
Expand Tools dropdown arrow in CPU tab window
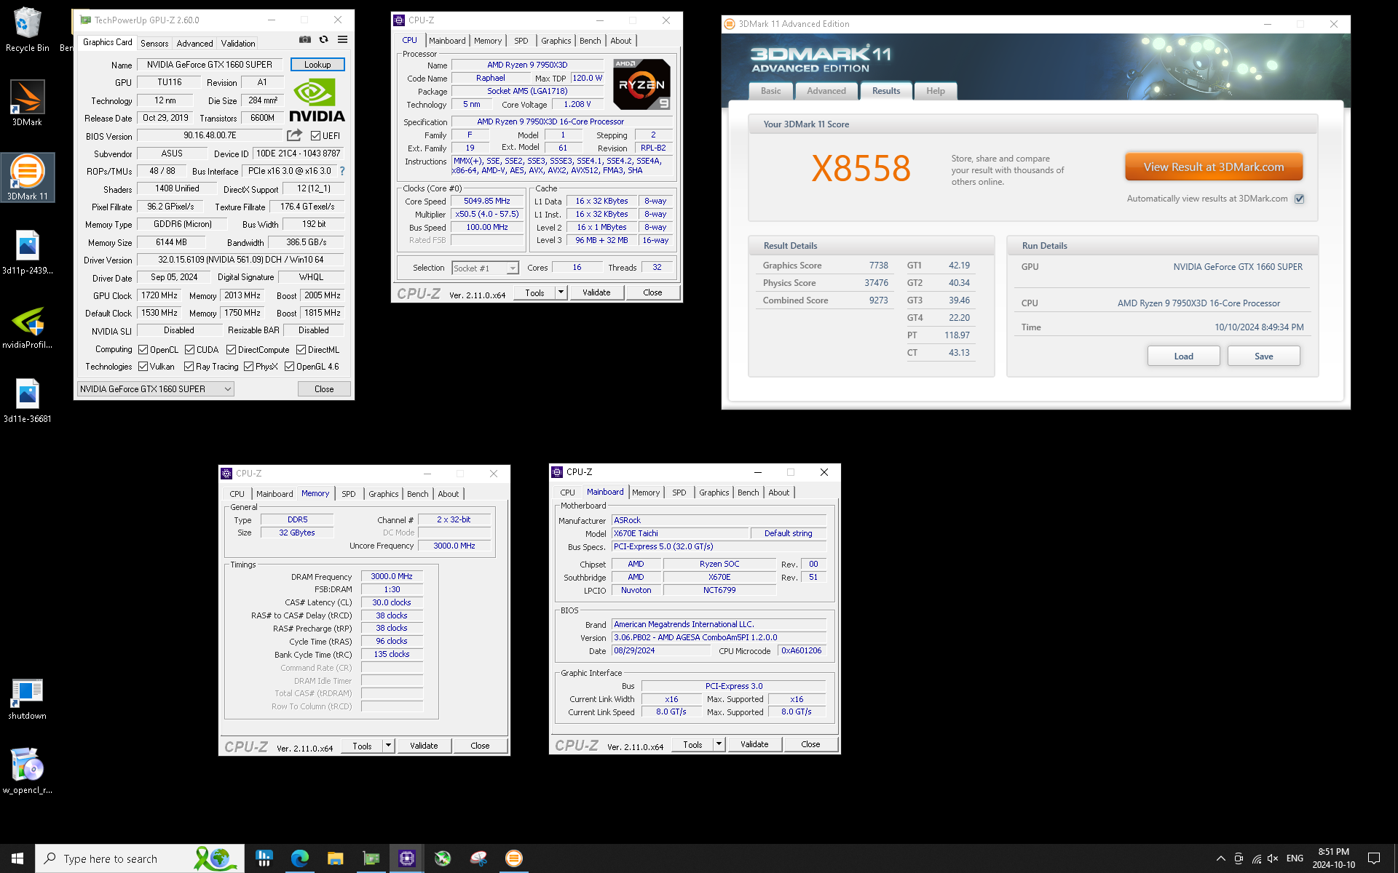coord(561,292)
